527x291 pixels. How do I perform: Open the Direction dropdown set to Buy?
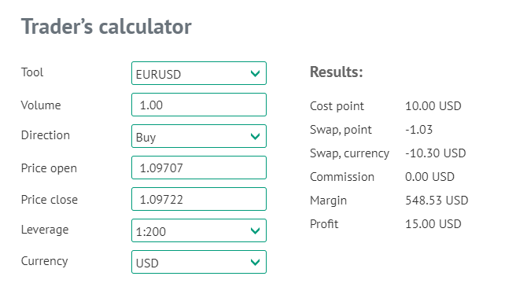199,136
